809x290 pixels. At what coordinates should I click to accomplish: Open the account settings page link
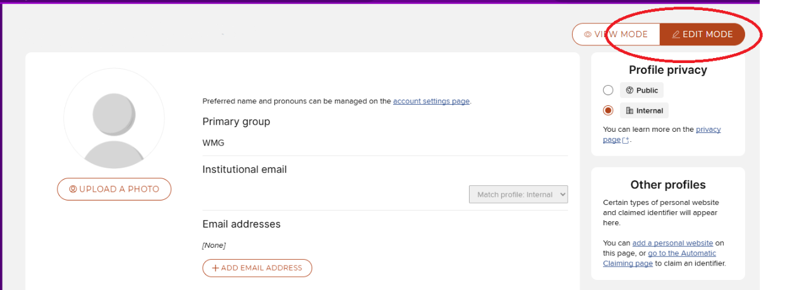431,101
